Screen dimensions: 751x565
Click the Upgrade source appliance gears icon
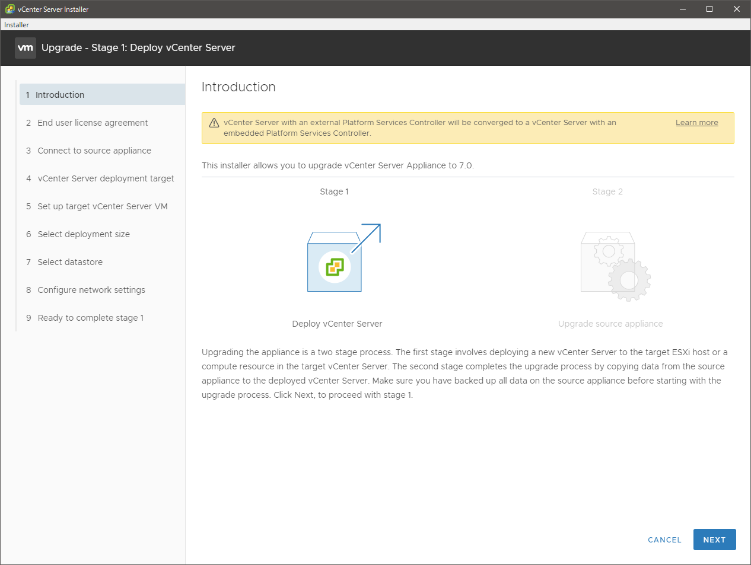[615, 266]
